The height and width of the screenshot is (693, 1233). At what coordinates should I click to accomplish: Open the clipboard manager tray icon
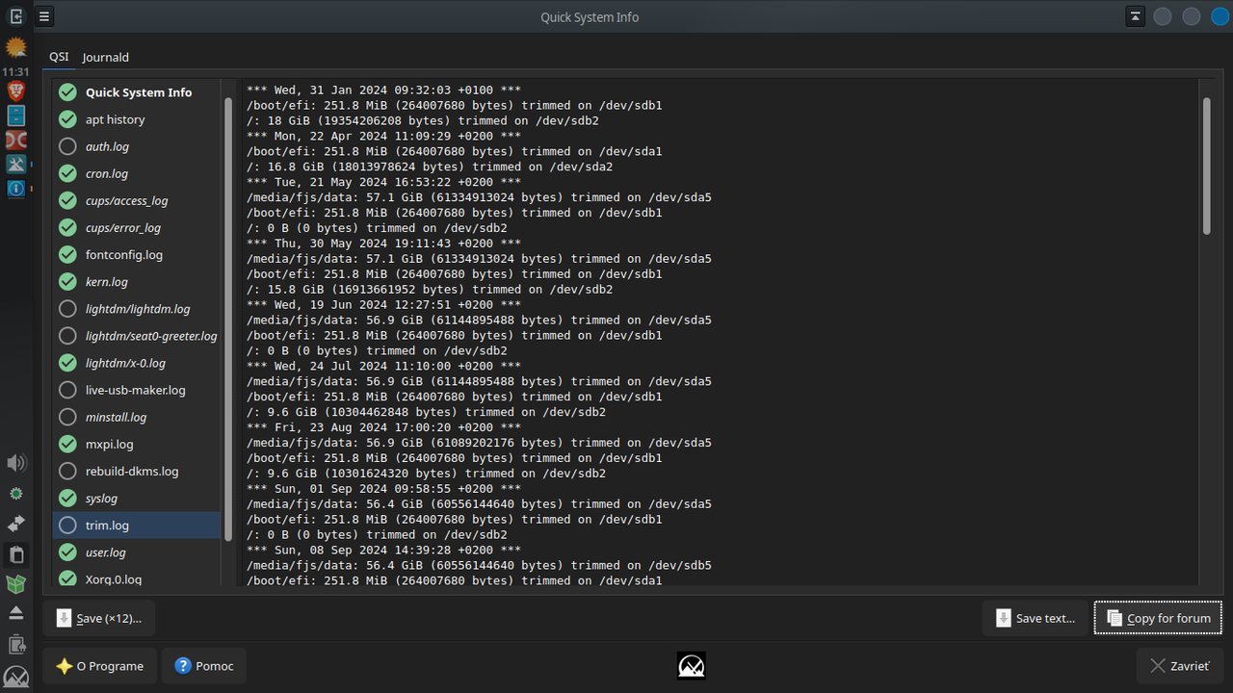(x=15, y=554)
